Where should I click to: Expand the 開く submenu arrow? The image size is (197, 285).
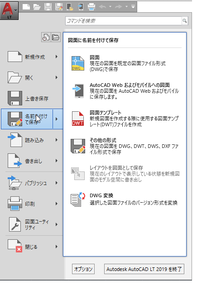point(57,78)
